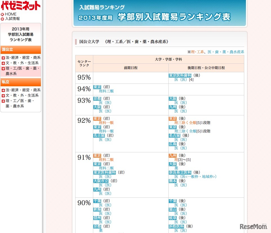Open the HOME link
This screenshot has width=271, height=233.
(x=11, y=14)
